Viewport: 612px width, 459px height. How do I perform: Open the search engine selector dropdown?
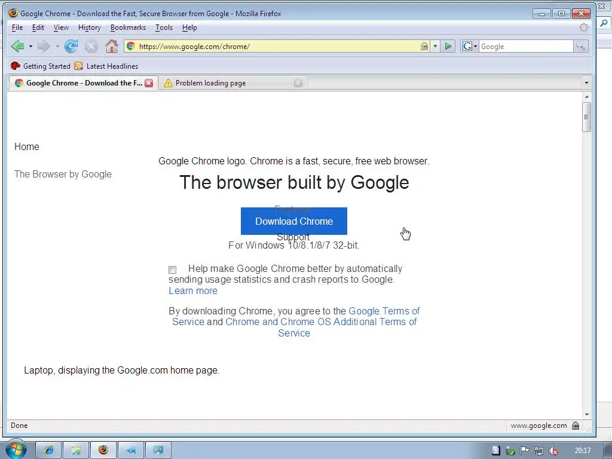[x=475, y=47]
